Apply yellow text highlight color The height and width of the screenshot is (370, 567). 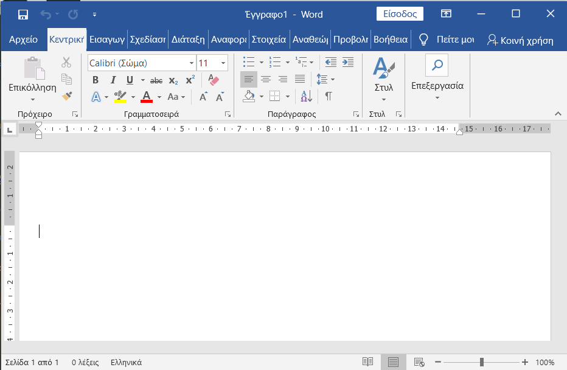pyautogui.click(x=120, y=97)
